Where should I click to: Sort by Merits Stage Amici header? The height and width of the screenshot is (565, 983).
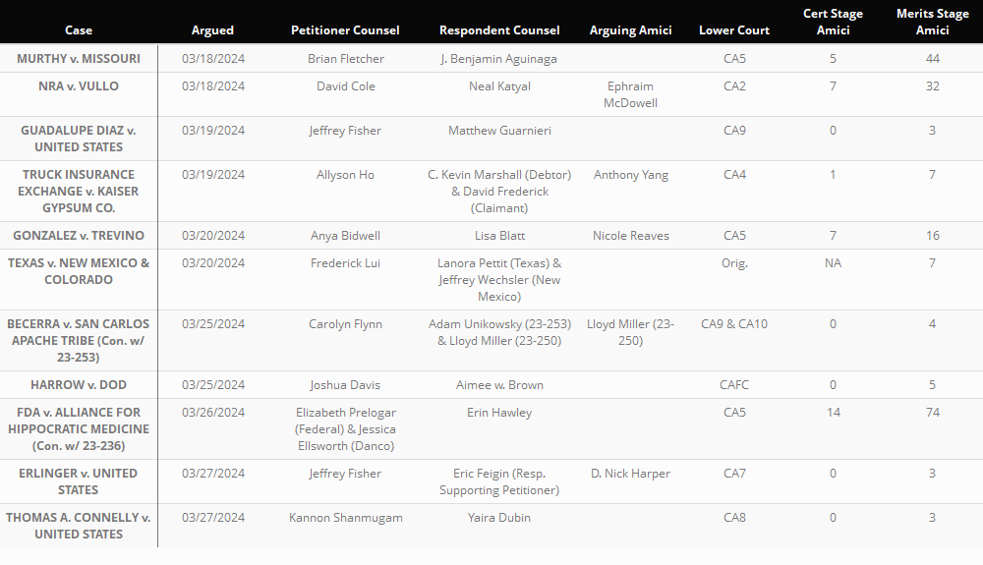(x=932, y=23)
